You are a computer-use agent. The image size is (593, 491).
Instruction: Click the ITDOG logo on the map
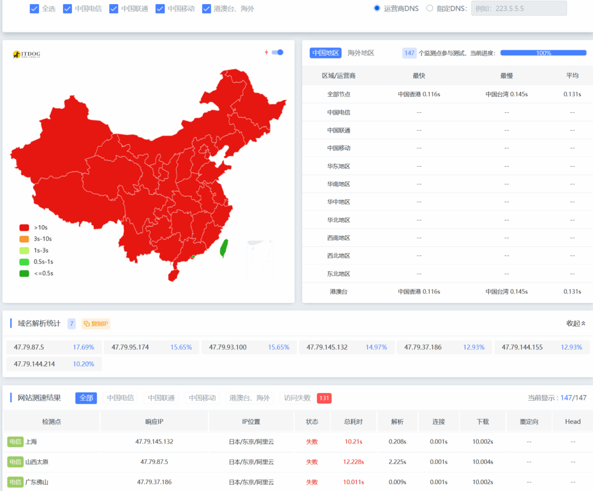click(27, 54)
